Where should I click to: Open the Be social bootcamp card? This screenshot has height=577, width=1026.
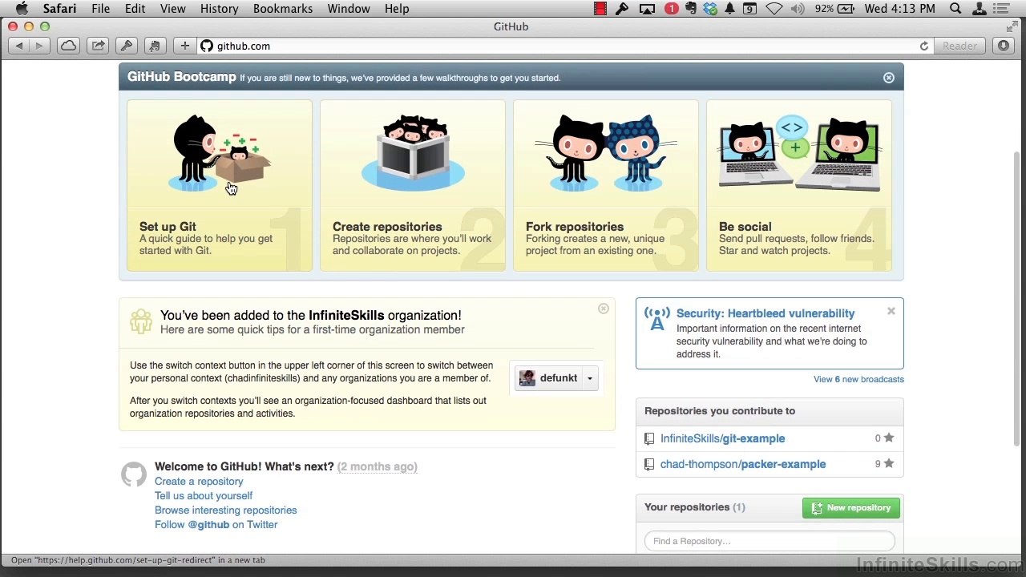799,185
